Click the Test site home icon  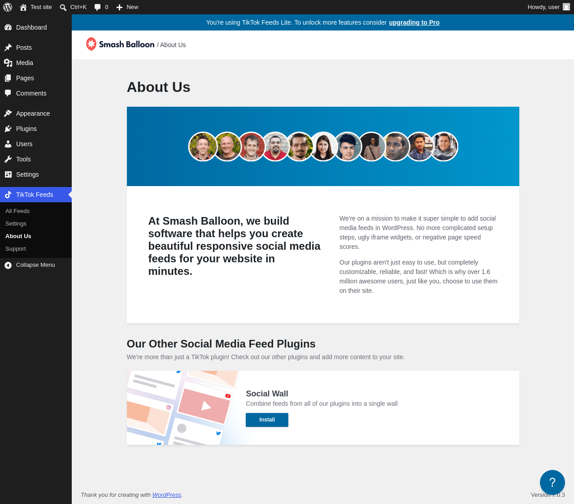[23, 7]
